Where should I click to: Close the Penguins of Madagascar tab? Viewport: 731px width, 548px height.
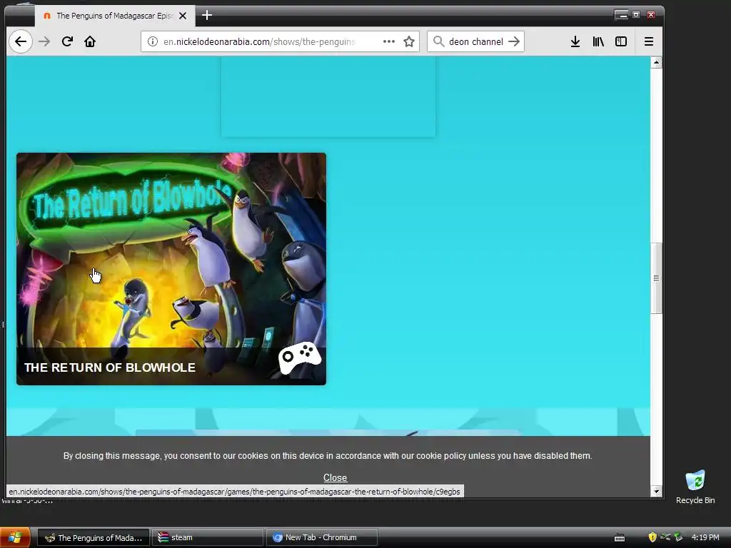pyautogui.click(x=183, y=16)
